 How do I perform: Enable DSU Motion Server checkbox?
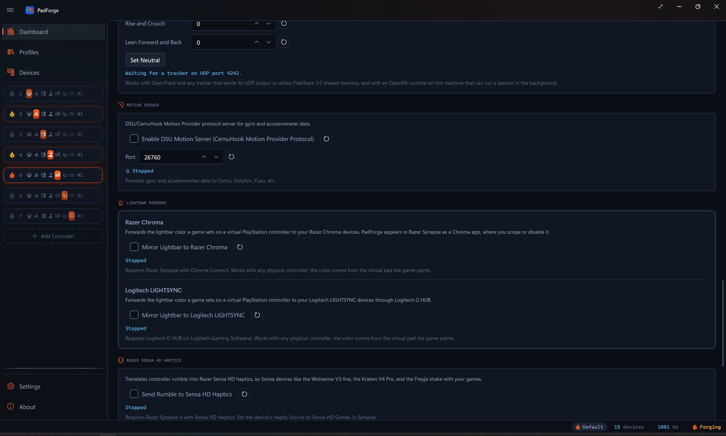tap(134, 139)
